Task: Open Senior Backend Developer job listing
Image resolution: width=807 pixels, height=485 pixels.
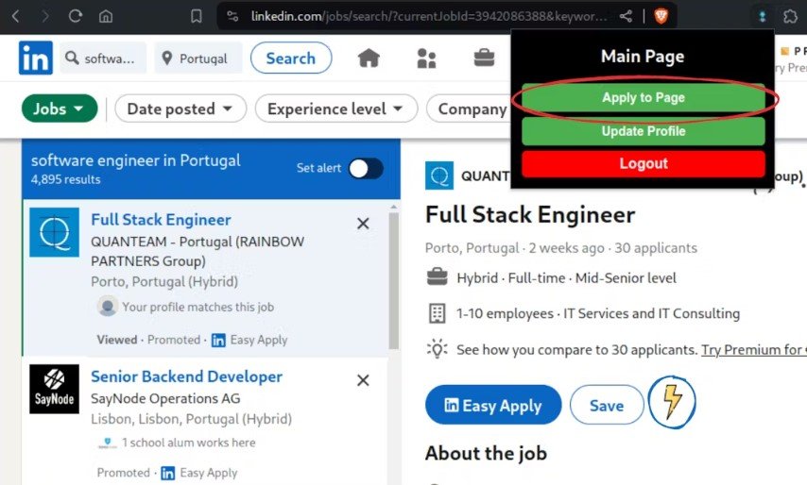Action: click(186, 376)
